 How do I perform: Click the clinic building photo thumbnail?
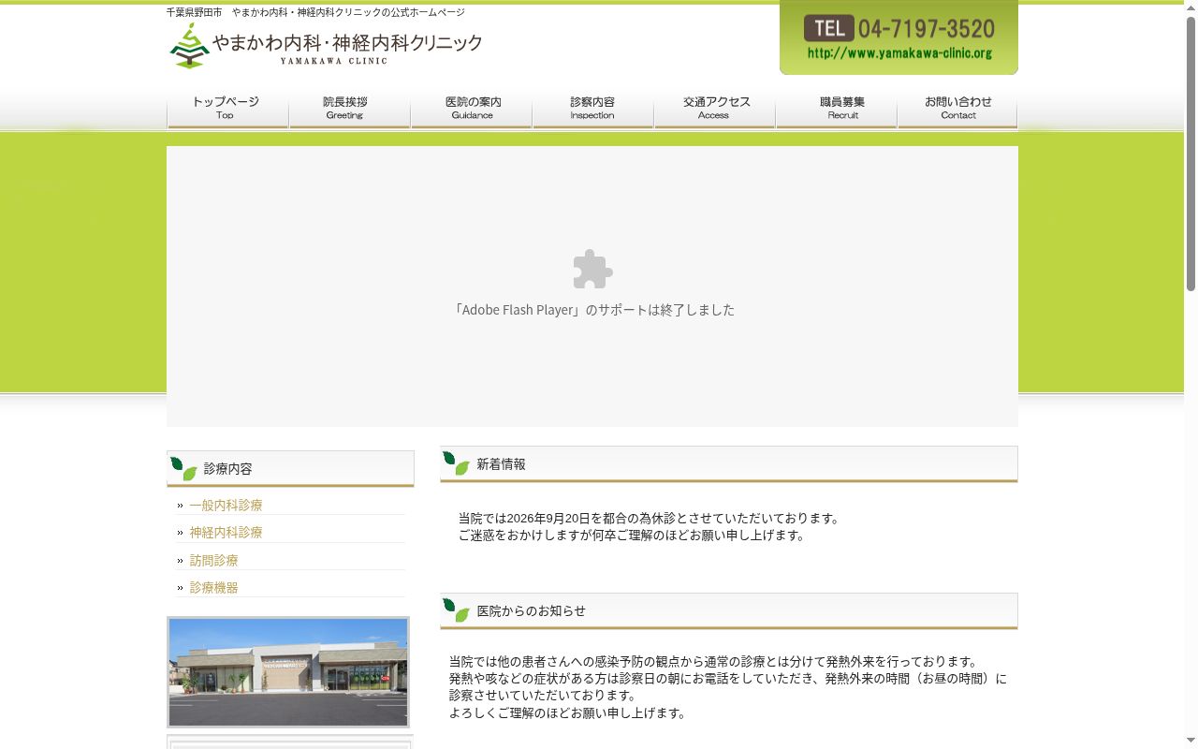coord(288,672)
